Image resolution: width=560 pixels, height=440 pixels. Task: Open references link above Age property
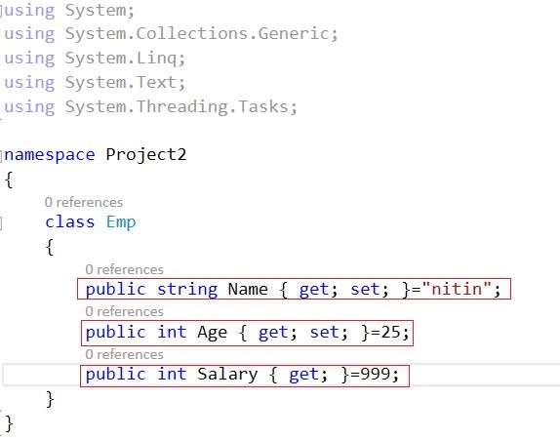124,312
